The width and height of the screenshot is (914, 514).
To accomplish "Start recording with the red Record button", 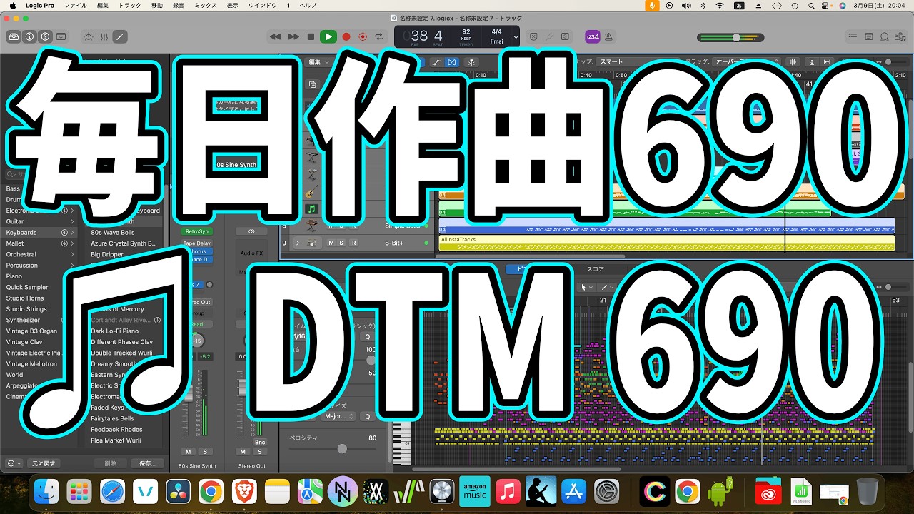I will [x=346, y=36].
